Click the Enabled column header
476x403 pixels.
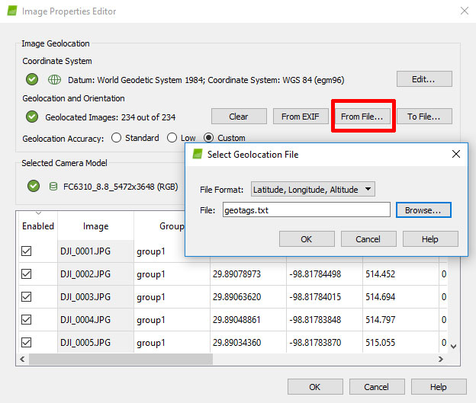(38, 226)
